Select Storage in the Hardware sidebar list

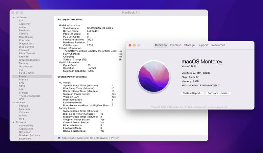pyautogui.click(x=23, y=93)
